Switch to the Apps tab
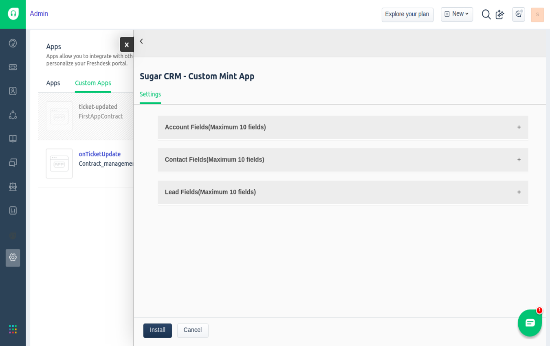550x346 pixels. coord(53,83)
